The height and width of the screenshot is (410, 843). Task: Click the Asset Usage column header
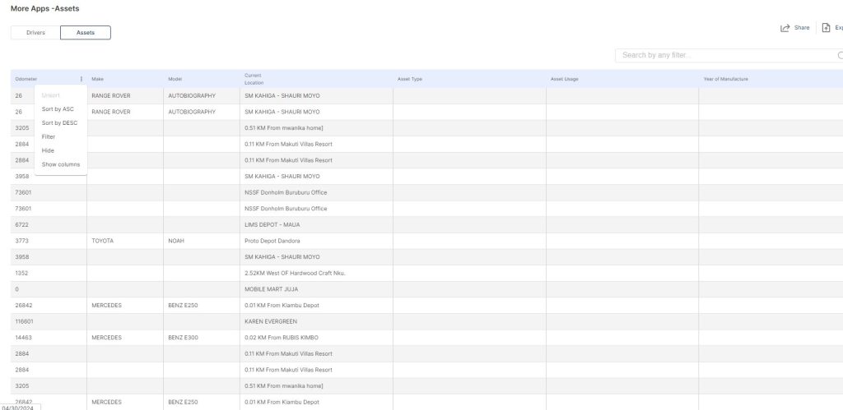(x=565, y=79)
